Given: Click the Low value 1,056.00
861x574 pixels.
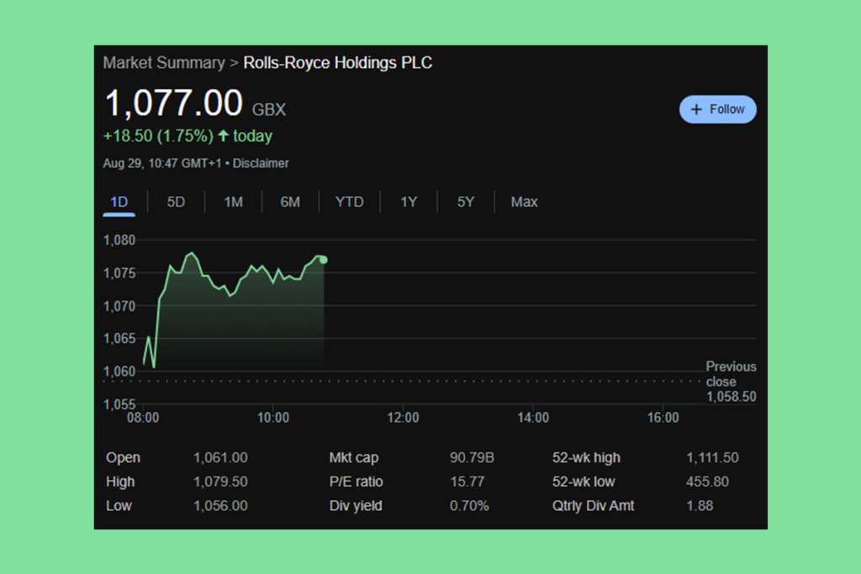Looking at the screenshot, I should (220, 506).
